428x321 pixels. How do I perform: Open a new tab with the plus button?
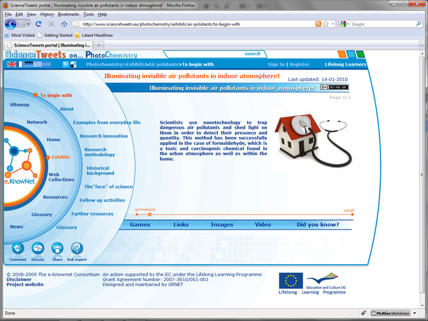pyautogui.click(x=98, y=45)
